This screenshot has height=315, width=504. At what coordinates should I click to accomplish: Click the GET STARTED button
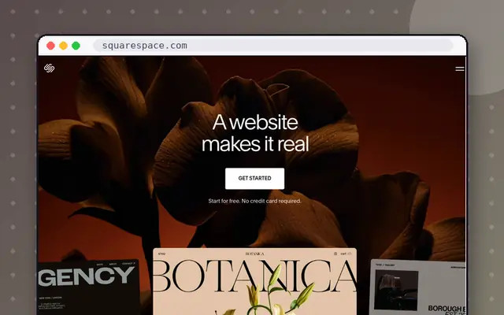coord(254,179)
